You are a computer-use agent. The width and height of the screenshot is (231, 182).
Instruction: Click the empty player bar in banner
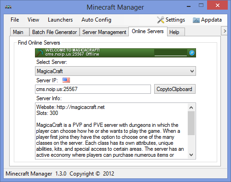point(171,53)
